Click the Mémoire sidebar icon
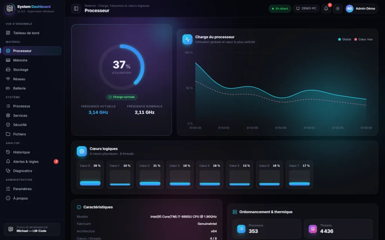The image size is (385, 240). point(8,60)
